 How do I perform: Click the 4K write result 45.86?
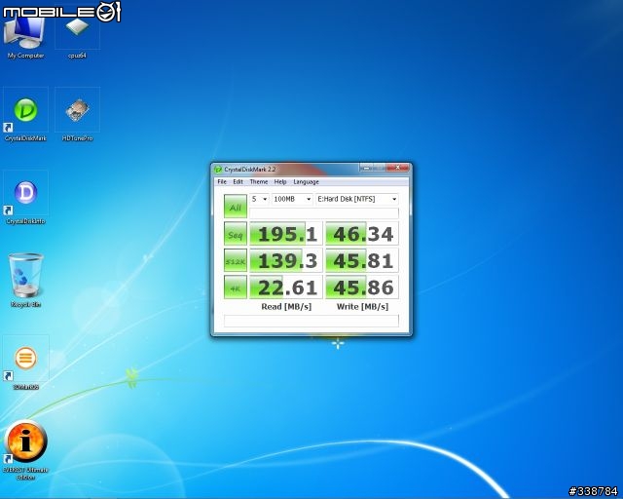pyautogui.click(x=362, y=287)
